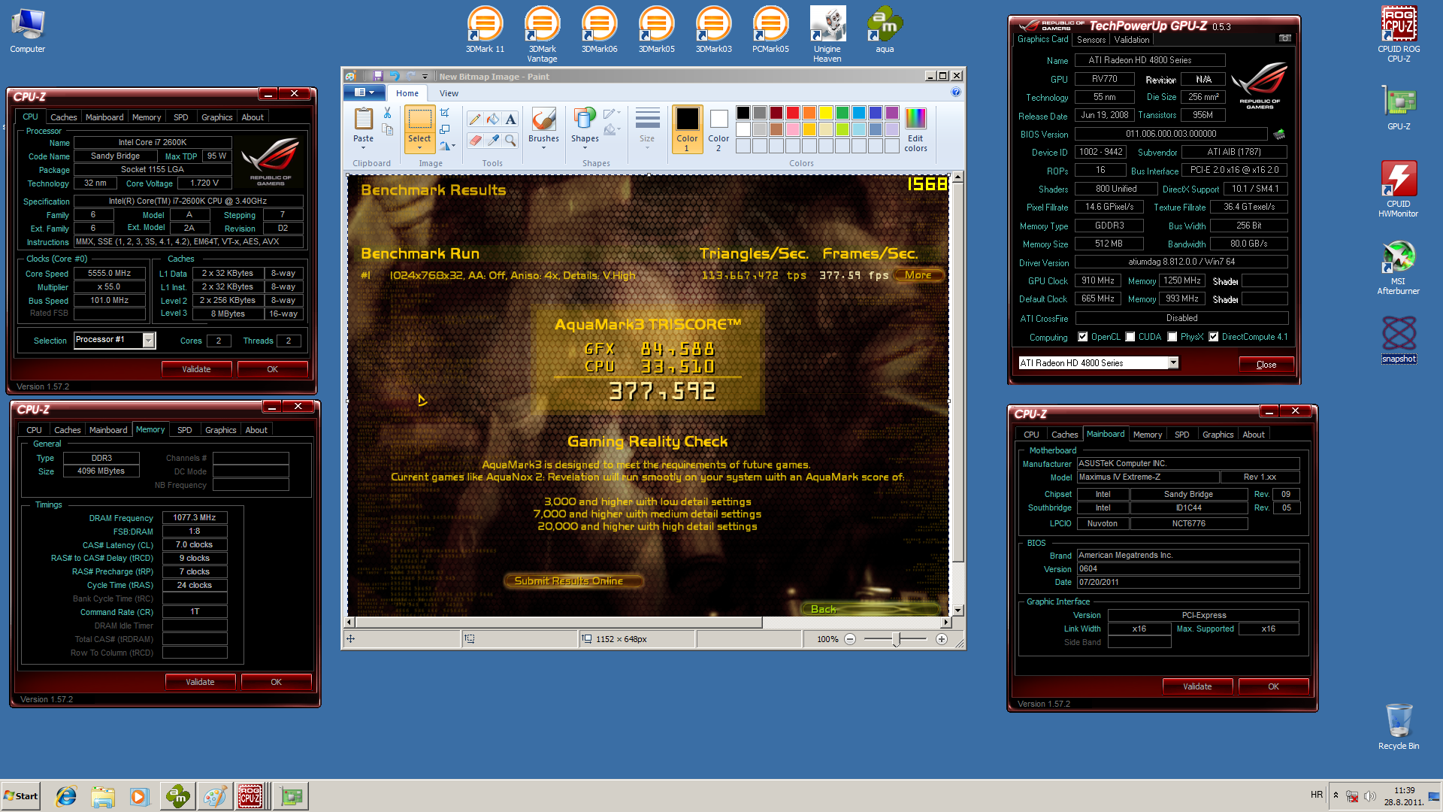Click OK in the memory CPU-Z window

click(x=276, y=682)
